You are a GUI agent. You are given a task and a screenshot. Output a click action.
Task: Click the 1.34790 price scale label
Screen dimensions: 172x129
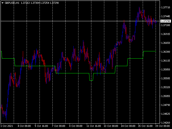coord(166,105)
